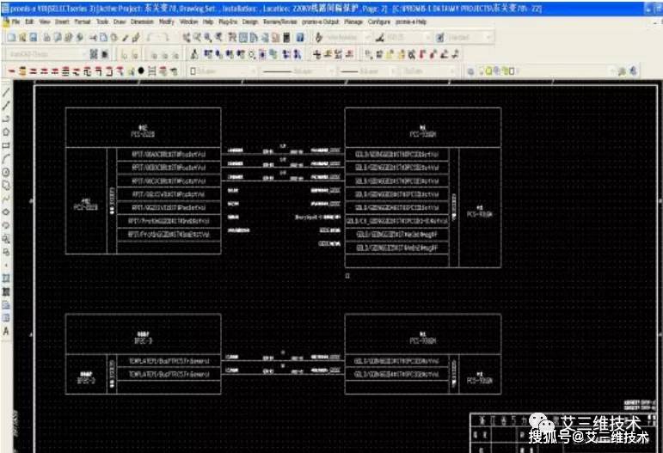Select the Circle draw tool
Screen dimensions: 663x453
pos(6,172)
